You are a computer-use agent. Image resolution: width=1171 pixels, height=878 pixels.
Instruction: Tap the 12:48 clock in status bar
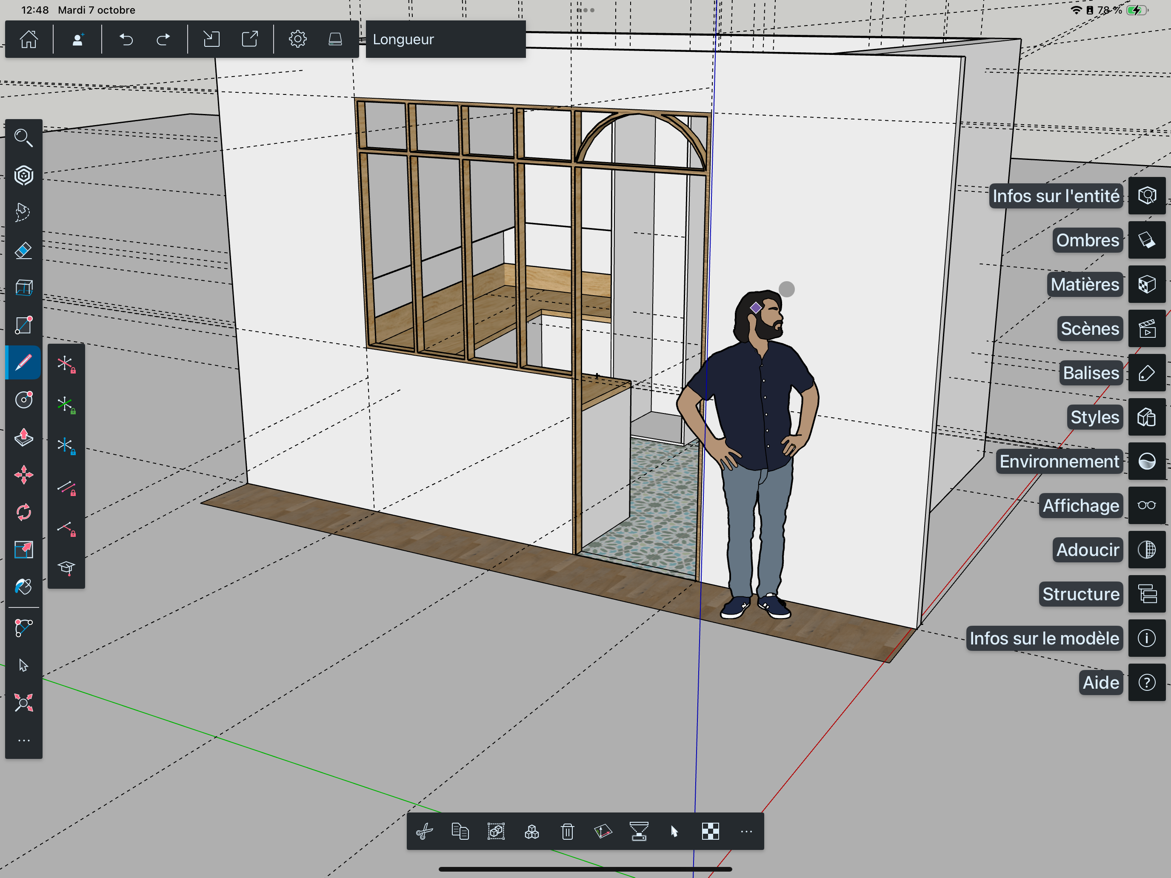click(x=35, y=10)
